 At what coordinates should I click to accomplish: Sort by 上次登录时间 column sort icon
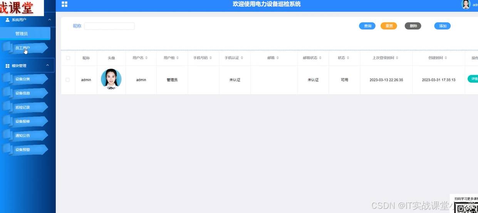click(397, 58)
